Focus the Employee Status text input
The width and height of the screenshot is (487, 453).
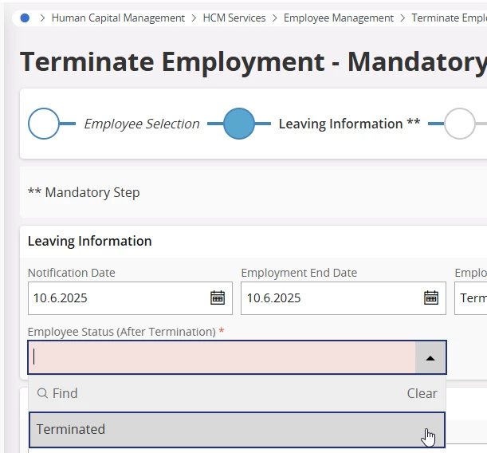[x=222, y=358]
